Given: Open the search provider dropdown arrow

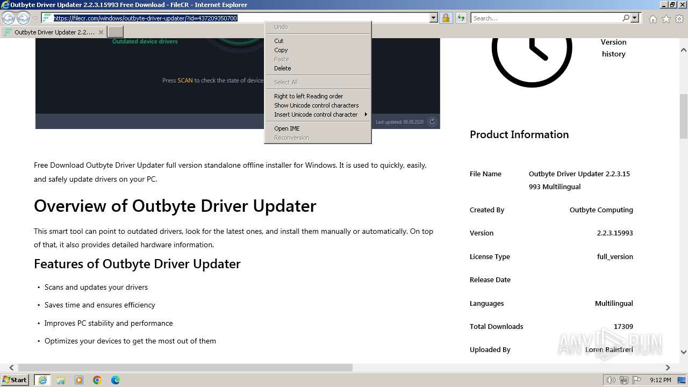Looking at the screenshot, I should [x=635, y=18].
